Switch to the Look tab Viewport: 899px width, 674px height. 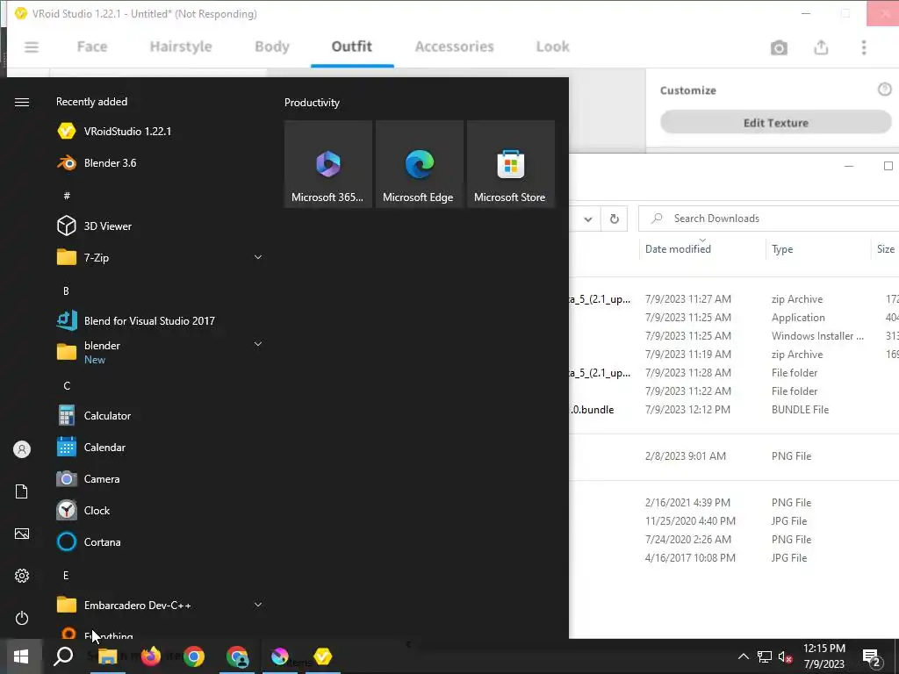pyautogui.click(x=553, y=47)
